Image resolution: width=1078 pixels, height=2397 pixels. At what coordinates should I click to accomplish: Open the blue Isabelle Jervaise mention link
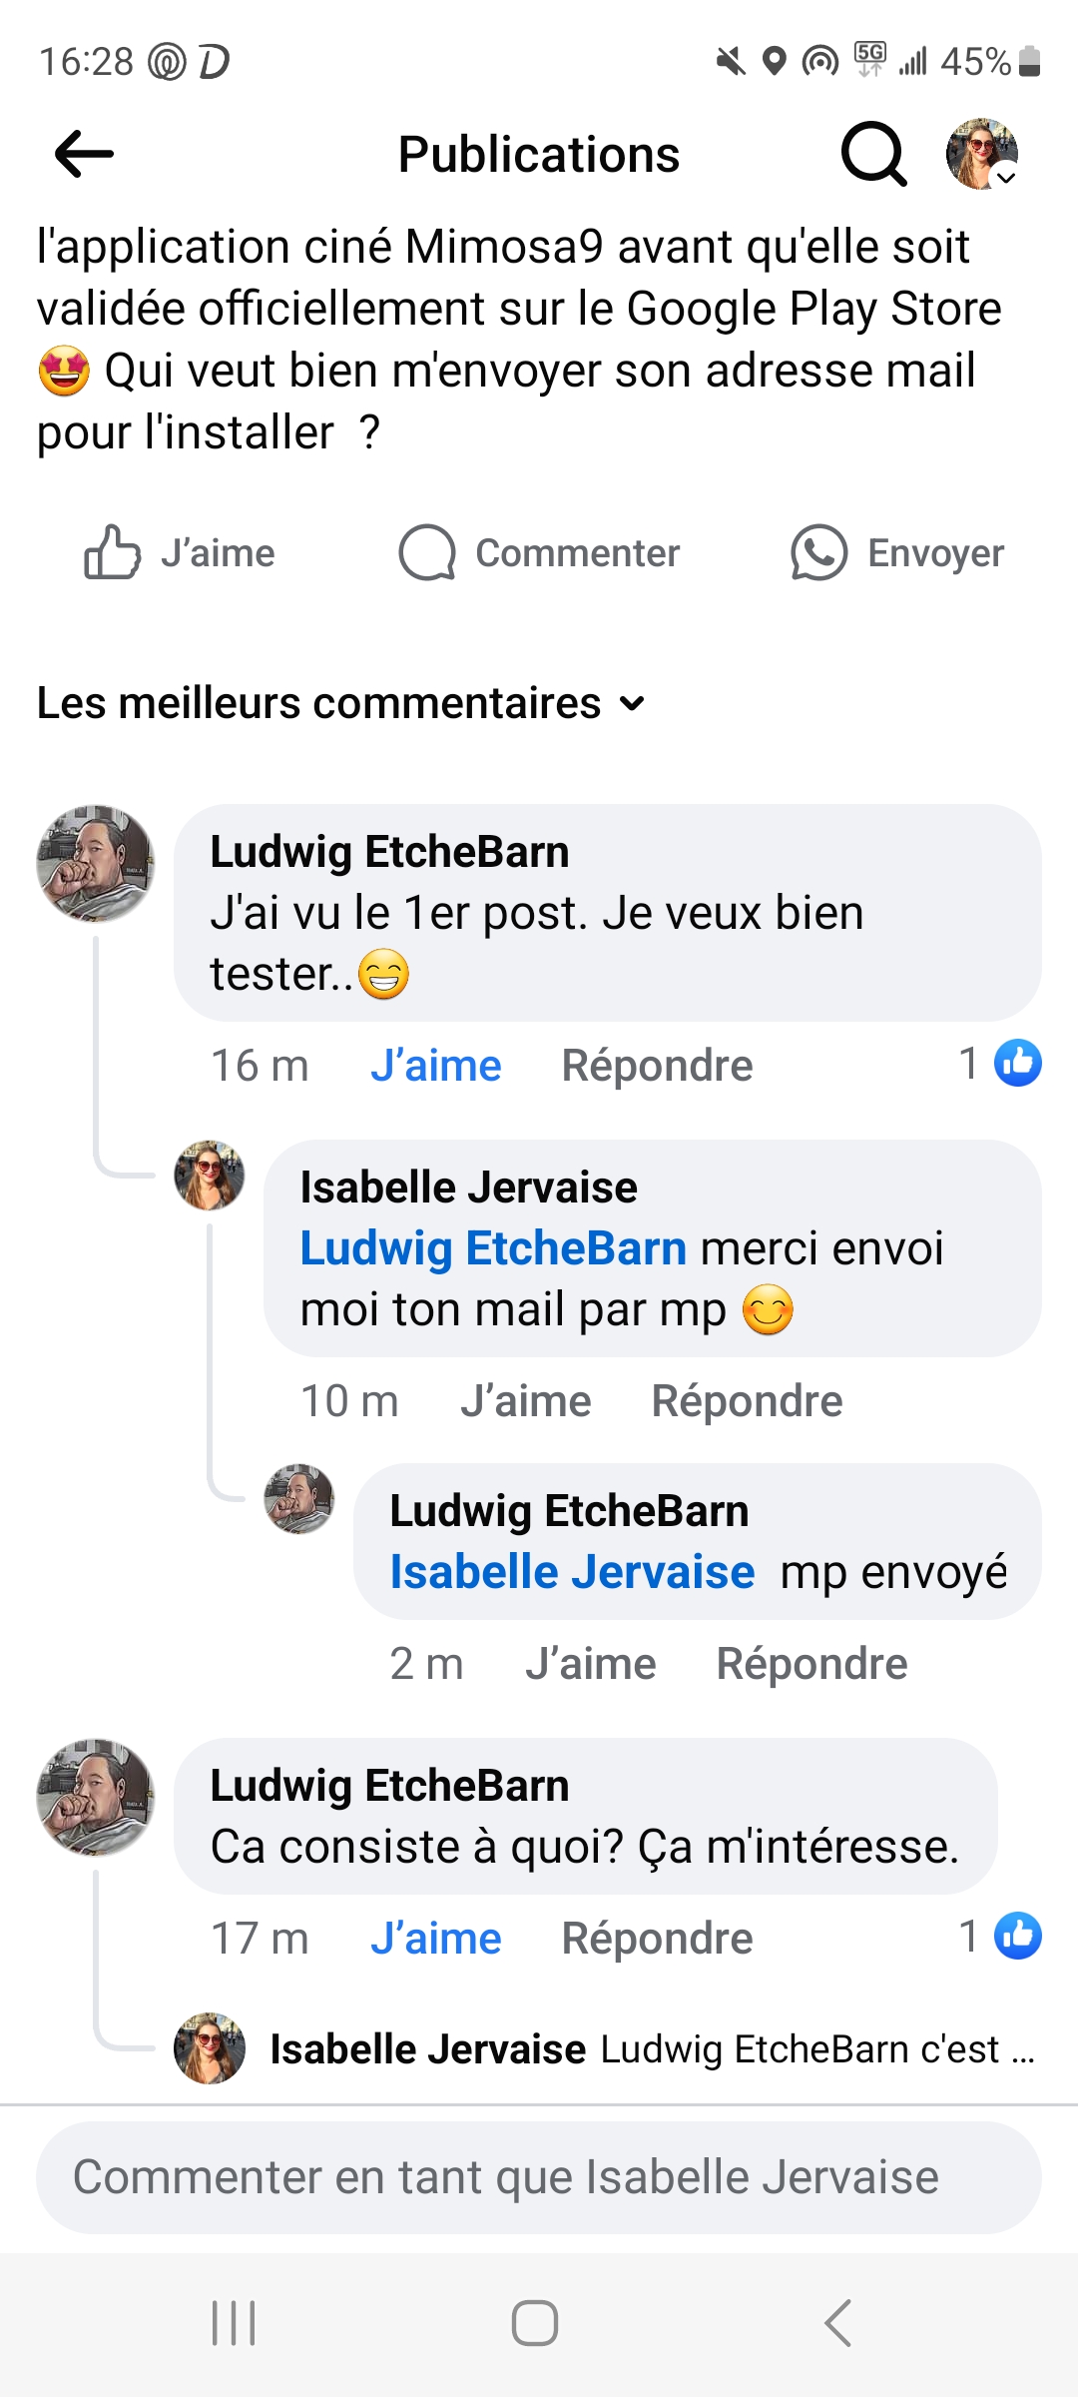pos(572,1572)
